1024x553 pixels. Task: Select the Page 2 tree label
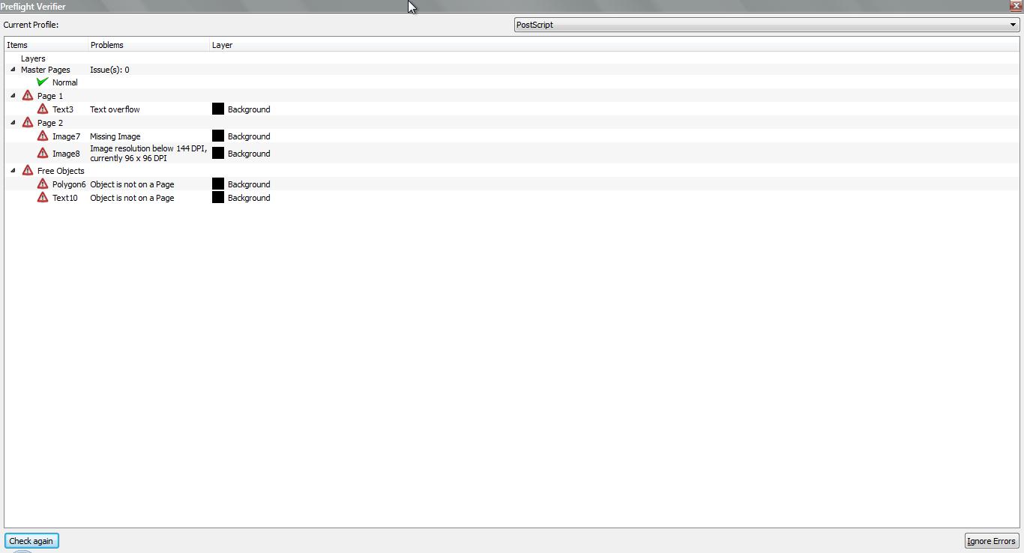point(50,123)
